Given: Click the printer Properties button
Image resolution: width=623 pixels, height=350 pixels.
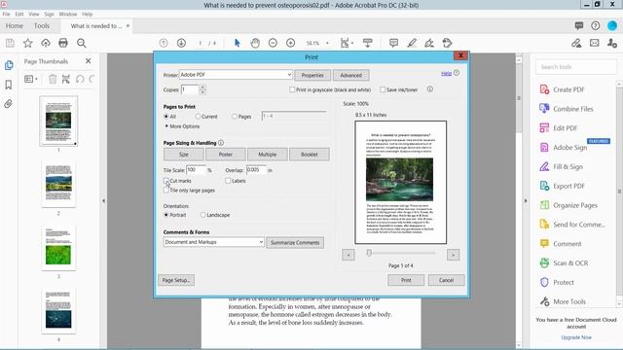Looking at the screenshot, I should pos(312,75).
